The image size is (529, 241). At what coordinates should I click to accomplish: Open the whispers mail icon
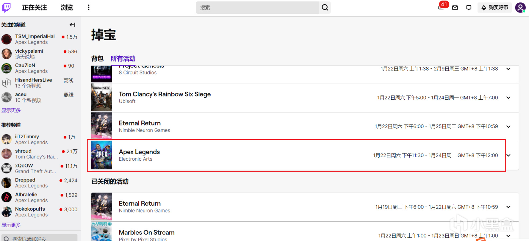455,7
